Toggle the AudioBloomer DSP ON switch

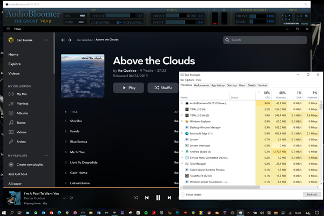(83, 16)
